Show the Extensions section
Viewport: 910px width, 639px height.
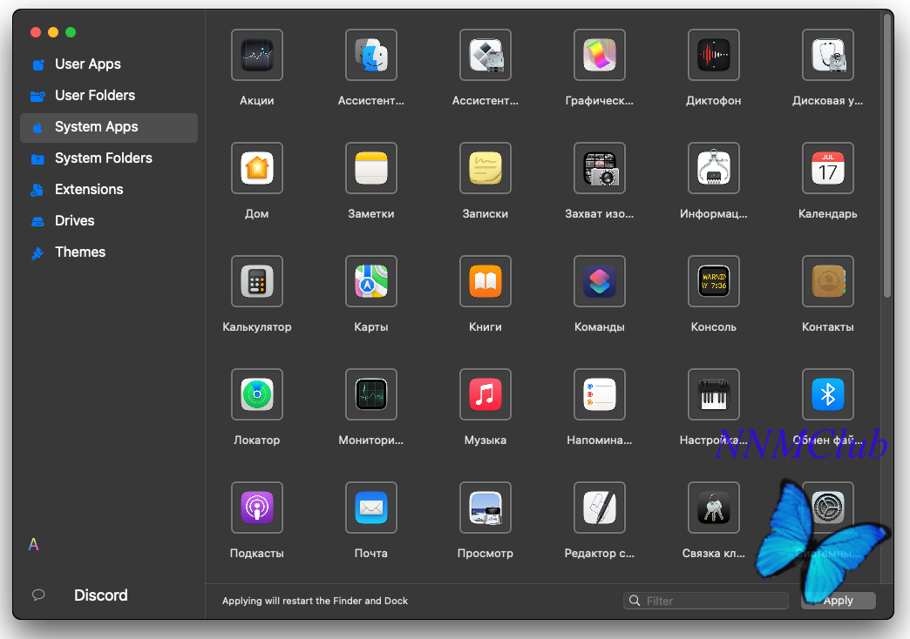tap(109, 189)
